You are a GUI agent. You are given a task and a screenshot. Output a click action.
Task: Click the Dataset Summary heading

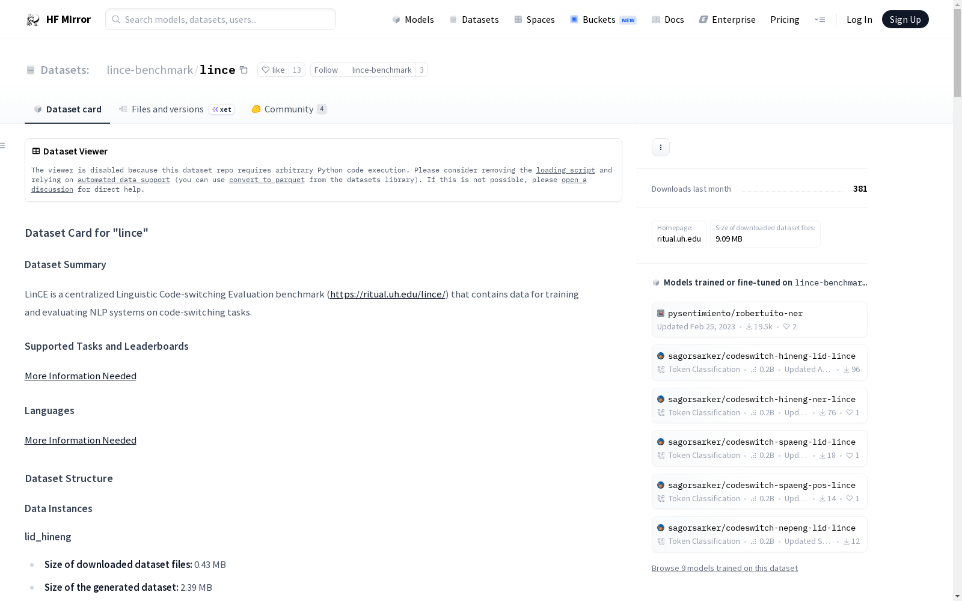tap(66, 264)
